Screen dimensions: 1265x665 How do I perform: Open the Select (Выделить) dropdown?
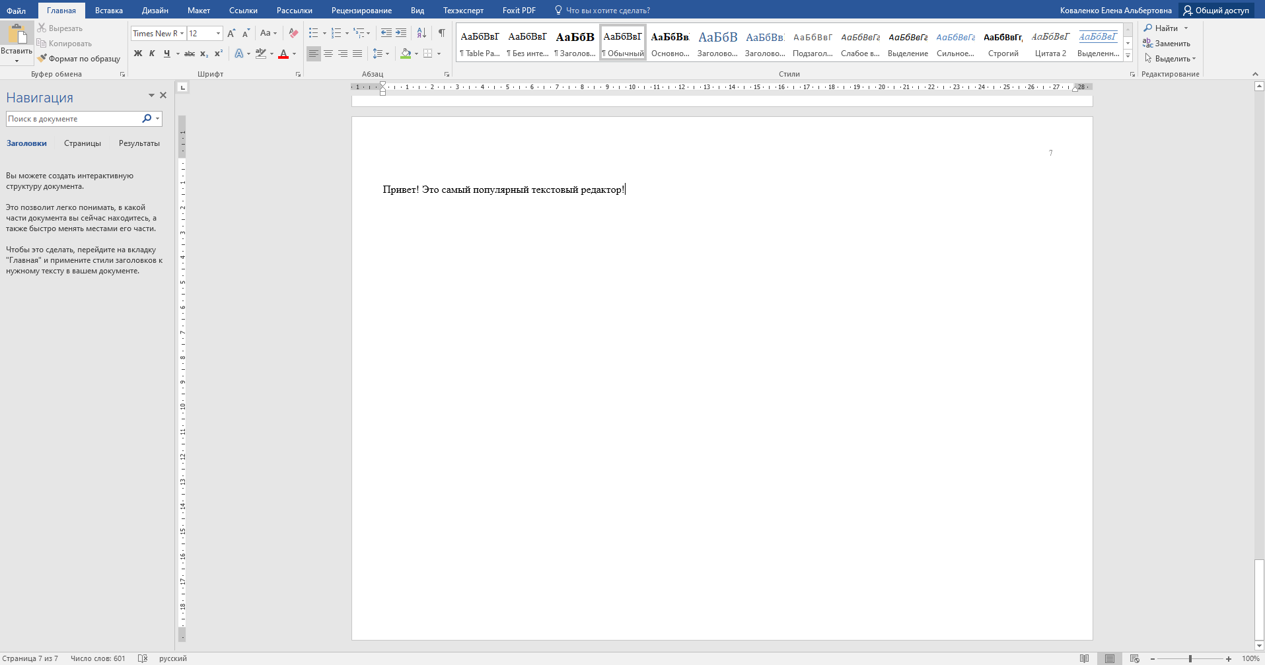[1171, 59]
